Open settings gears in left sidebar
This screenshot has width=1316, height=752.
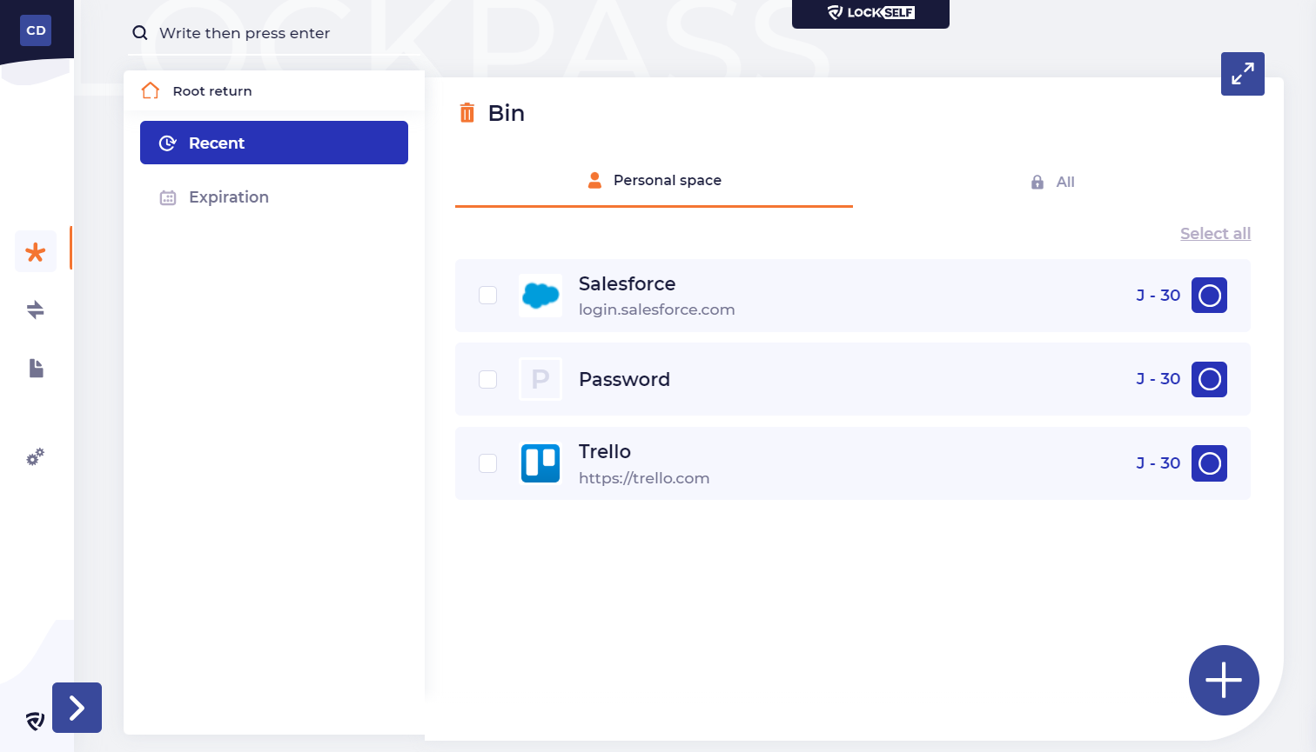[36, 456]
